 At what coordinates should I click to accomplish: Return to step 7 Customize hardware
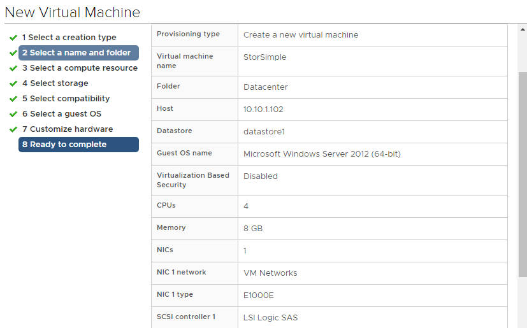(x=68, y=129)
